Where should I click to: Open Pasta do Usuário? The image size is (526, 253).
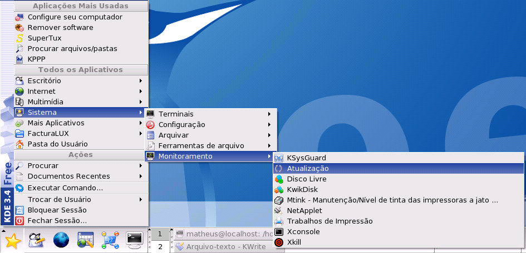[x=81, y=144]
